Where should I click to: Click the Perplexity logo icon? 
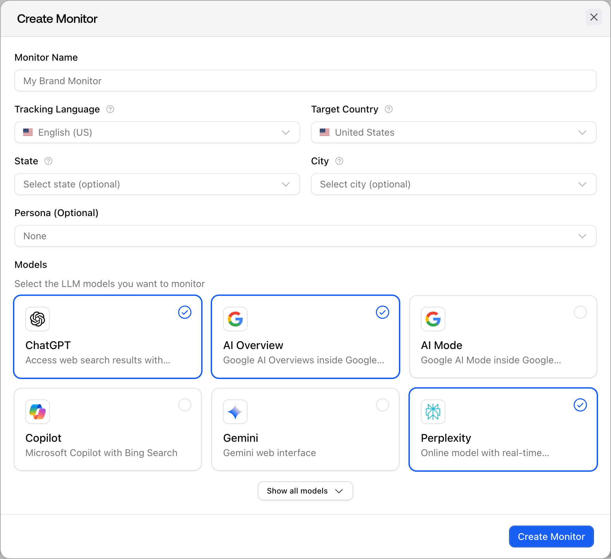click(x=433, y=412)
